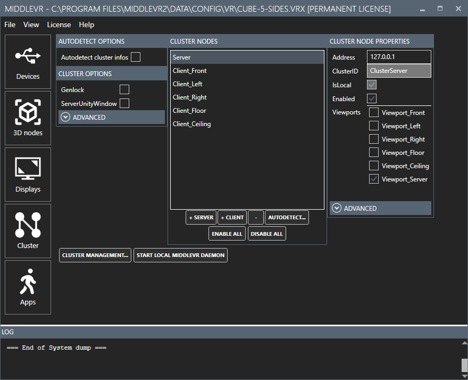Click the AUTODETECT... button
Viewport: 468px width, 380px height.
click(287, 218)
